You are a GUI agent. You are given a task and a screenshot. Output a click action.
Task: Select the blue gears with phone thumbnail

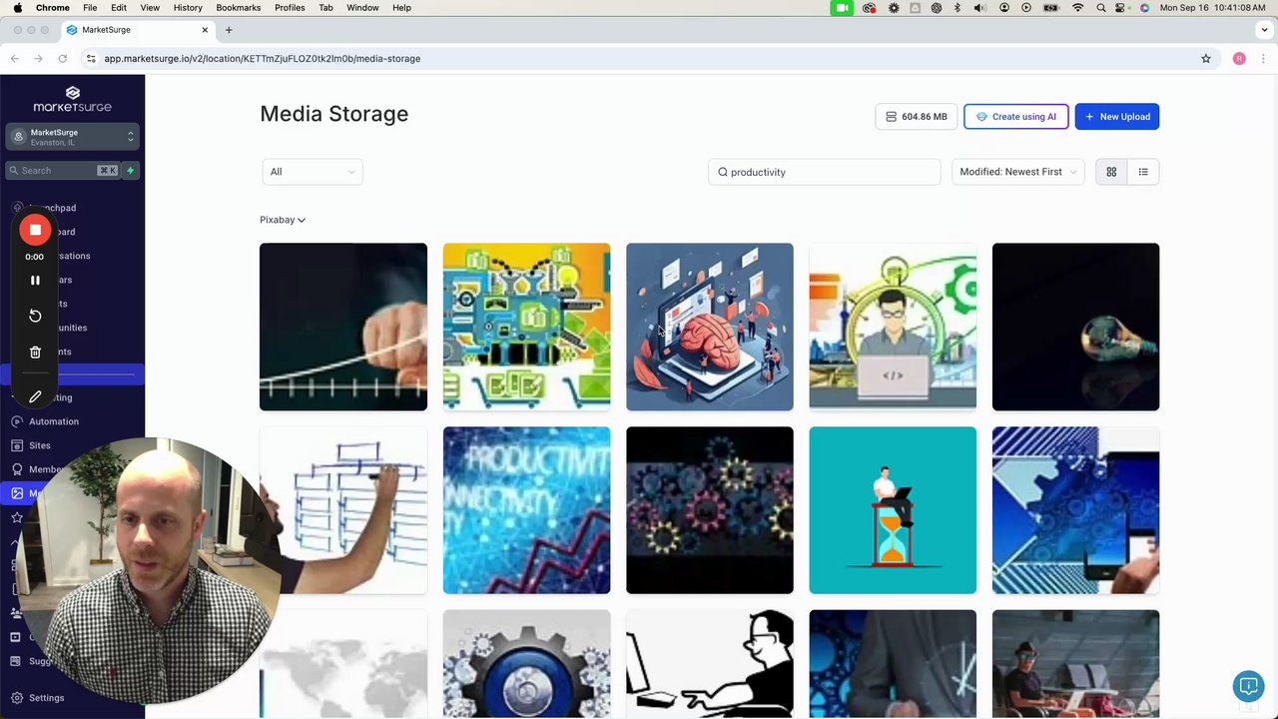(1075, 510)
